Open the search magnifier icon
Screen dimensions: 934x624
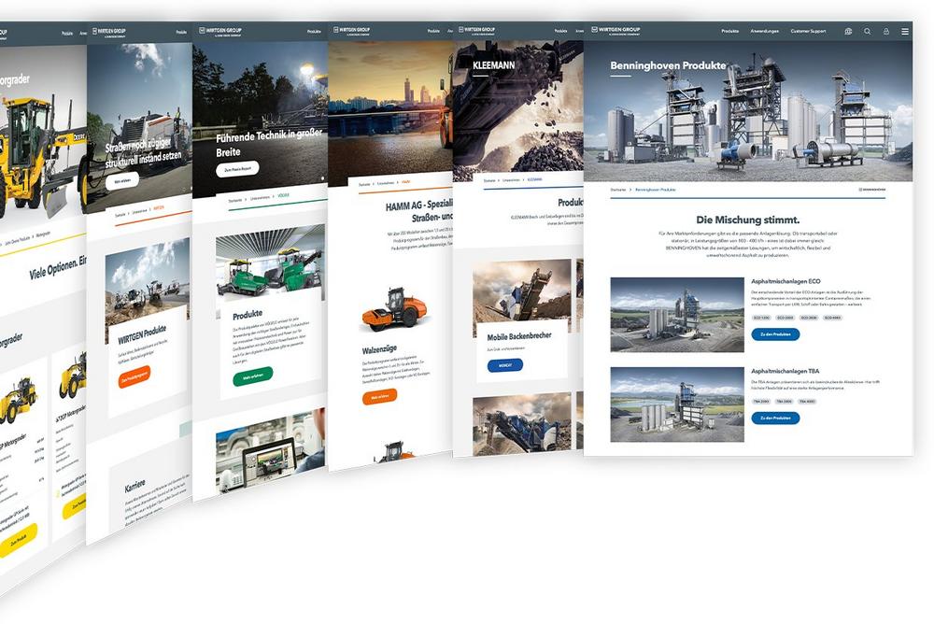(x=867, y=31)
